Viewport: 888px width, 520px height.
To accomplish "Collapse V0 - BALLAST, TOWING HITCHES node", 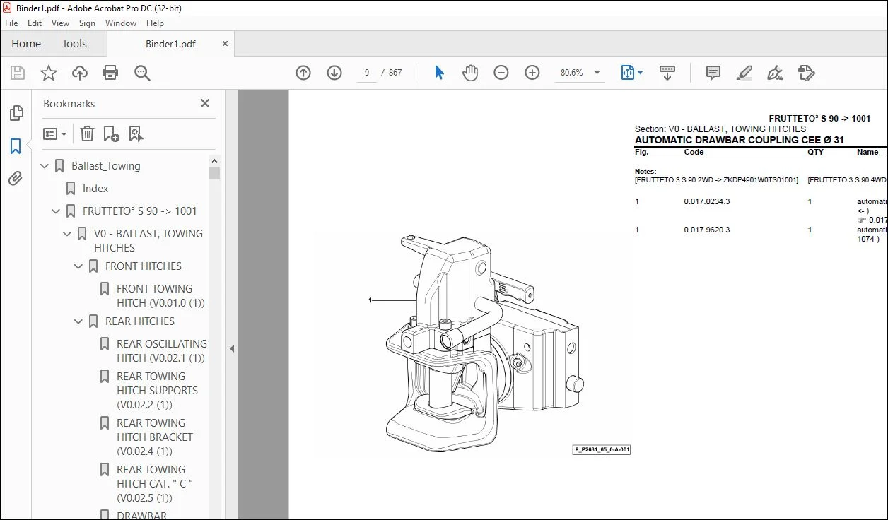I will tap(67, 234).
